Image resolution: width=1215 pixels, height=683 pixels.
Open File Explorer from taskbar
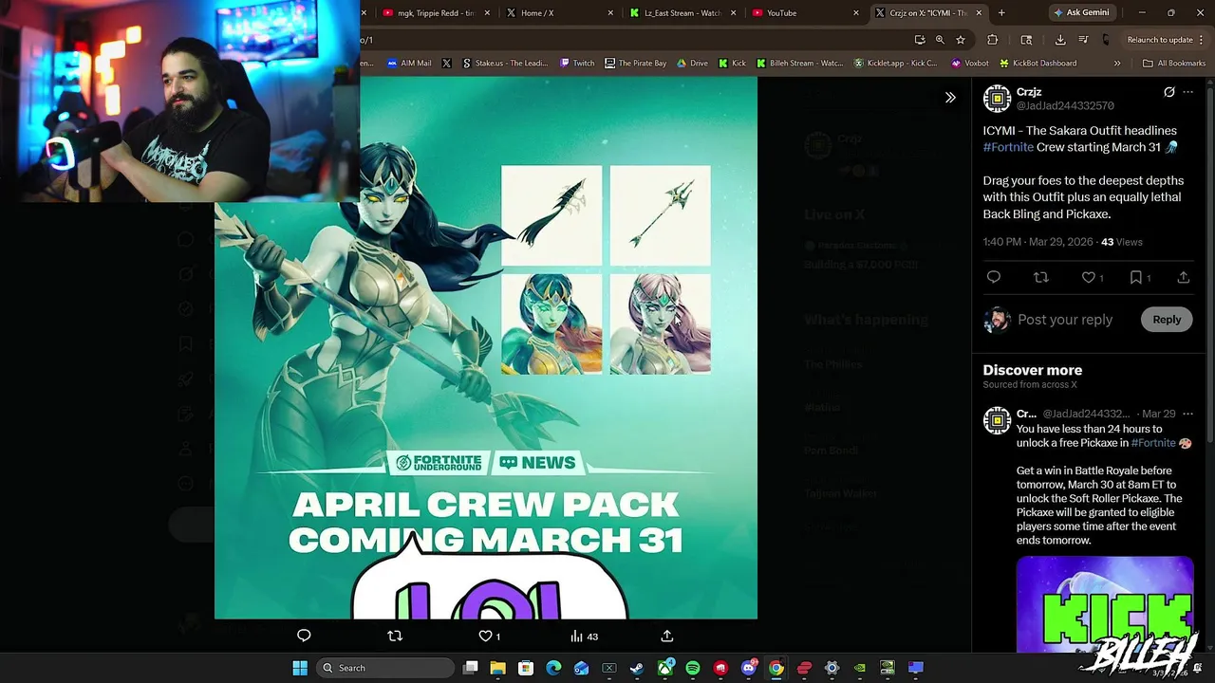pos(498,668)
